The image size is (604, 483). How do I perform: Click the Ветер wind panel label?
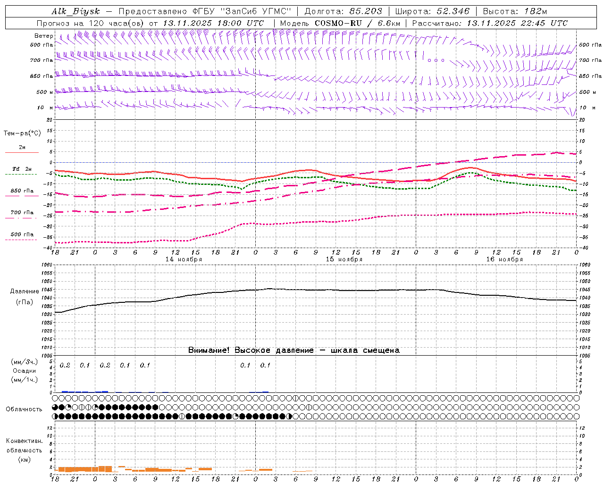44,36
